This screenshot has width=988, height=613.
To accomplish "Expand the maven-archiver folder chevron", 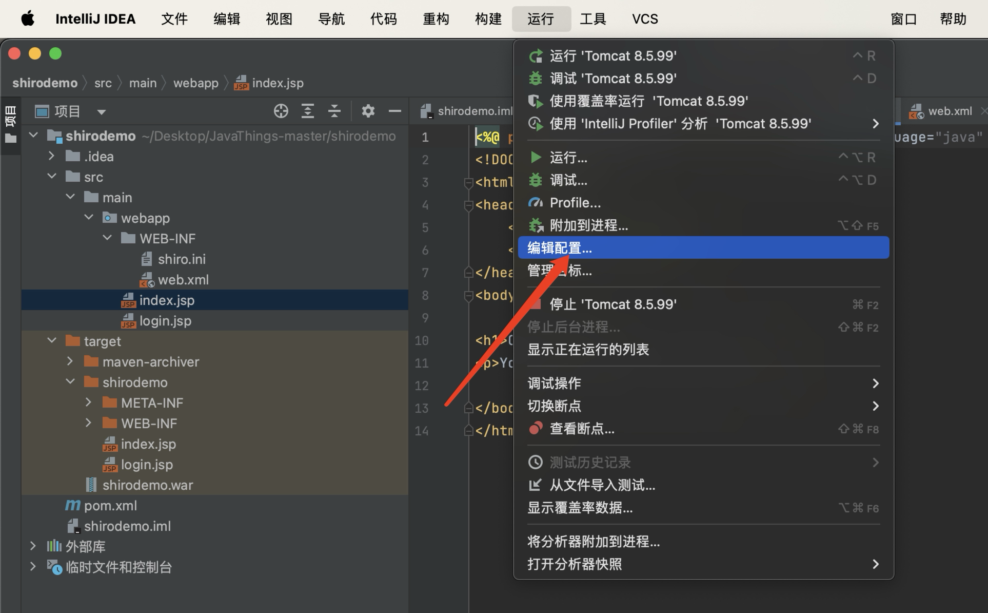I will pyautogui.click(x=70, y=361).
